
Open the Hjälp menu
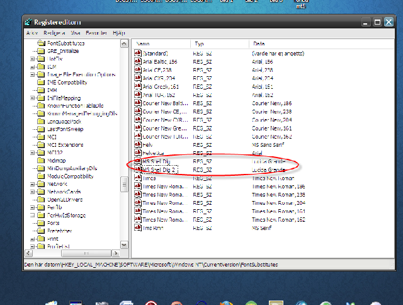[x=119, y=33]
